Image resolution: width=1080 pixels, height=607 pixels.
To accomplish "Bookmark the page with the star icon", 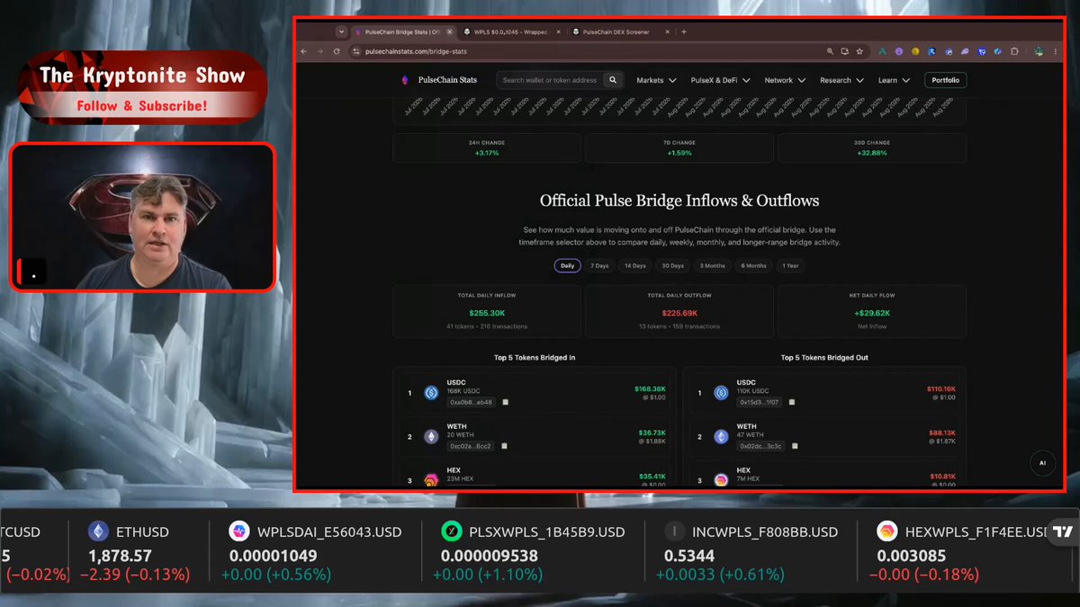I will click(860, 51).
